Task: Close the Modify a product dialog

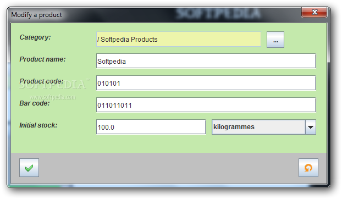Action: [x=315, y=12]
